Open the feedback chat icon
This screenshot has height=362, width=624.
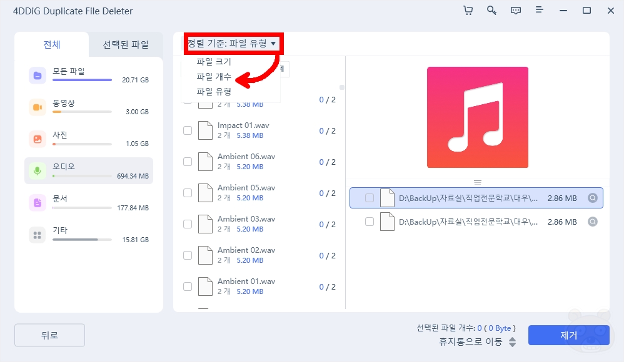515,11
